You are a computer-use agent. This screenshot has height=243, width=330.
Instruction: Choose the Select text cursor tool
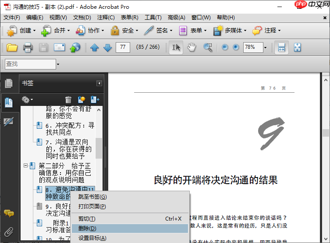(176, 47)
